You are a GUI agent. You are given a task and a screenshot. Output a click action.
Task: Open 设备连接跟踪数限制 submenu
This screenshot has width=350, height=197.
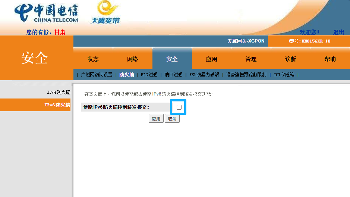click(x=246, y=75)
